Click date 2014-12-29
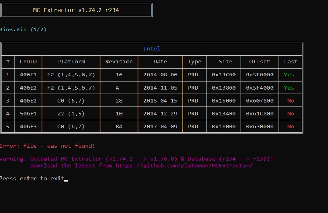The height and width of the screenshot is (213, 328). 160,114
